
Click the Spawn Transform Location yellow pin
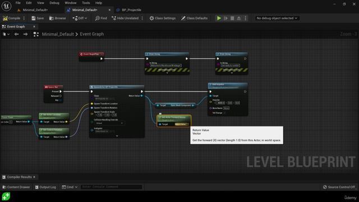pos(92,103)
